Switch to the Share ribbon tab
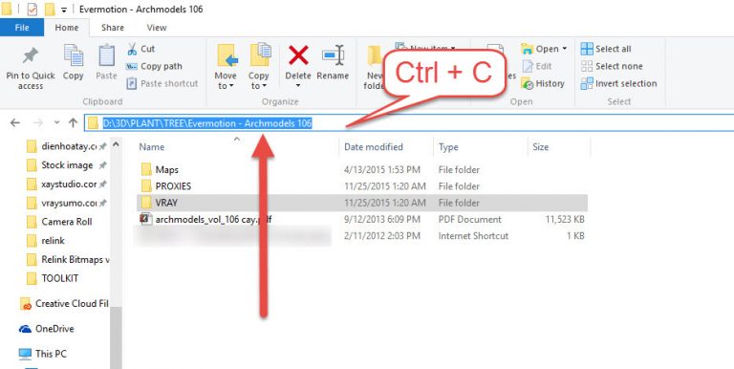The height and width of the screenshot is (369, 734). (113, 28)
